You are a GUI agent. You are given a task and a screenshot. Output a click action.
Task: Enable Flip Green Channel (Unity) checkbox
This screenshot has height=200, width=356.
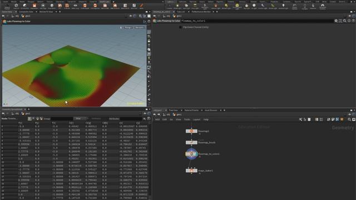click(x=180, y=27)
